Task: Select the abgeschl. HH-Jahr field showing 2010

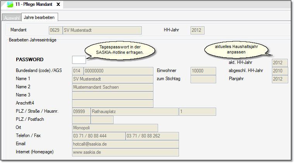Action: pyautogui.click(x=280, y=71)
